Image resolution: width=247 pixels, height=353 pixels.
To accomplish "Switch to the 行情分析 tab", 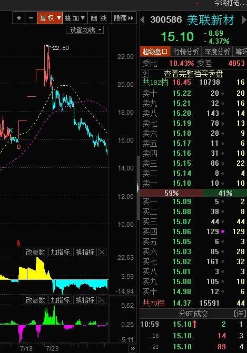I will click(186, 52).
